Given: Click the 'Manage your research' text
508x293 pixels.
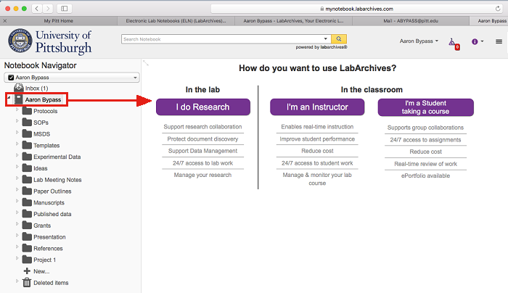Looking at the screenshot, I should [x=202, y=176].
